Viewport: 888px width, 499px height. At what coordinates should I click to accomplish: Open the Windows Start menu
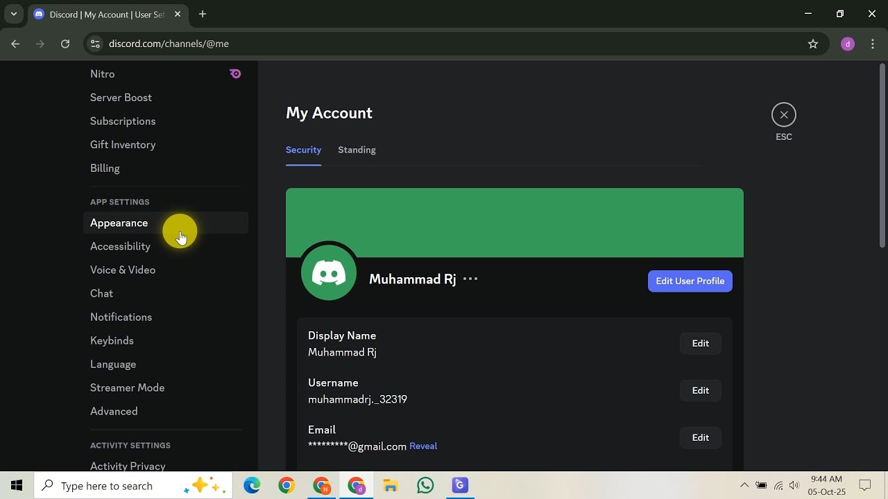(x=17, y=486)
